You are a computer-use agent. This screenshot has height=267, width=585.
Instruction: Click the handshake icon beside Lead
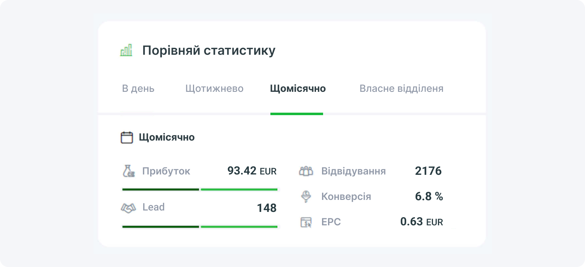128,208
